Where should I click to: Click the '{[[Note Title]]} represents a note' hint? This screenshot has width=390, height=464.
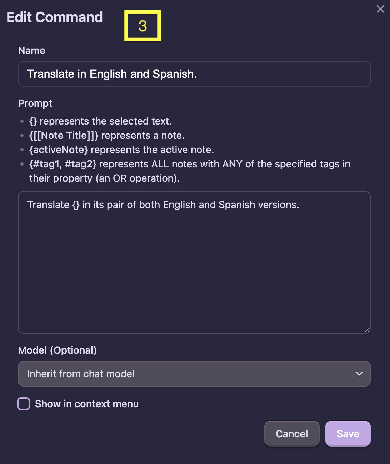coord(107,135)
